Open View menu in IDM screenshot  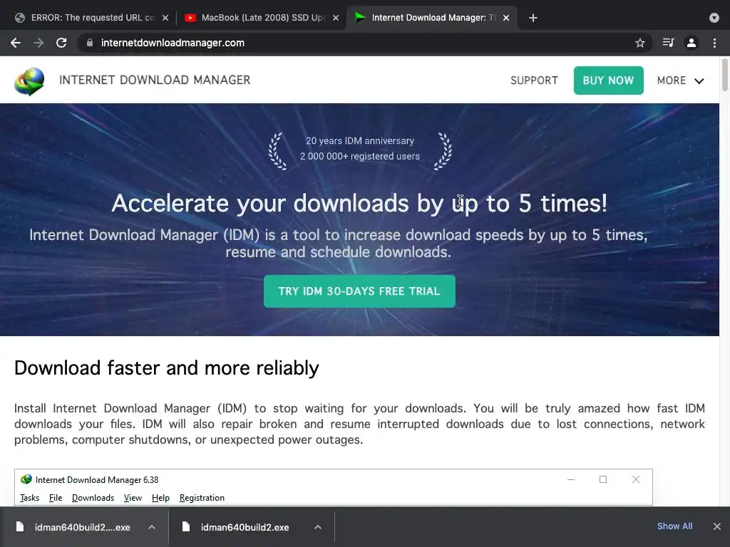coord(133,498)
